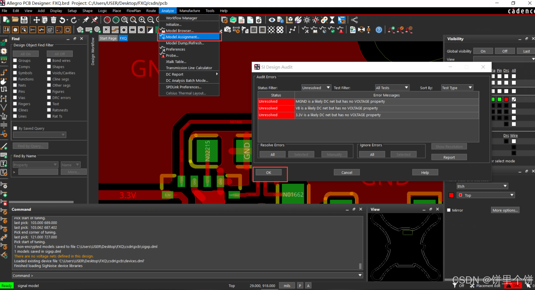Save the design with the floppy disk icon
The image size is (535, 290).
(x=24, y=20)
